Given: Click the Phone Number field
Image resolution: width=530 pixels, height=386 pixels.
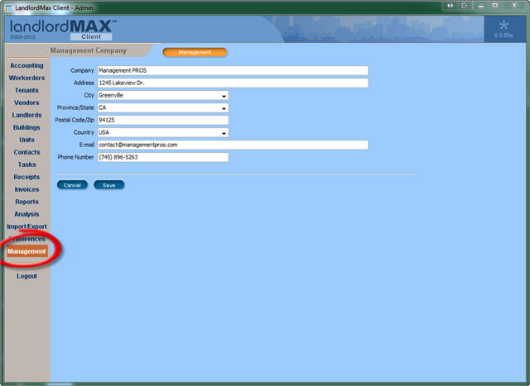Looking at the screenshot, I should 163,157.
